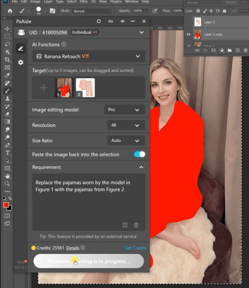Save the requirement prompt icon
Viewport: 249px width, 288px height.
click(x=125, y=225)
